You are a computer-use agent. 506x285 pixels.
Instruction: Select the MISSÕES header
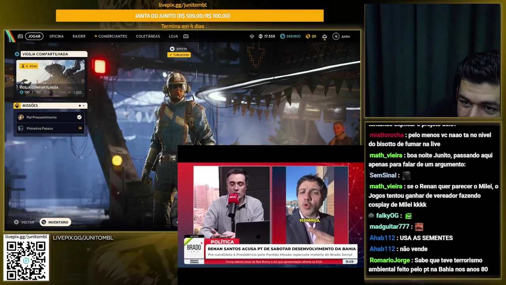(x=51, y=106)
